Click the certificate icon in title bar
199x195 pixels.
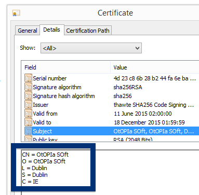tap(16, 13)
